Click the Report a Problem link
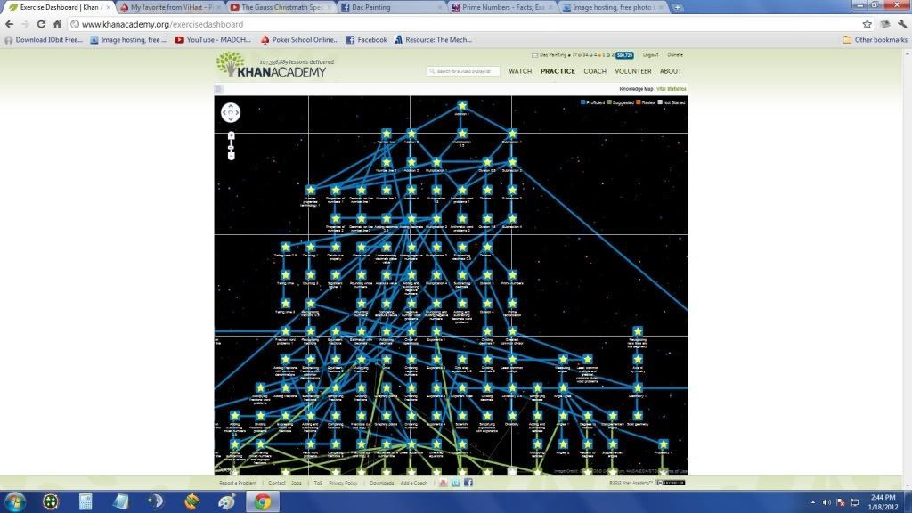912x513 pixels. click(239, 483)
